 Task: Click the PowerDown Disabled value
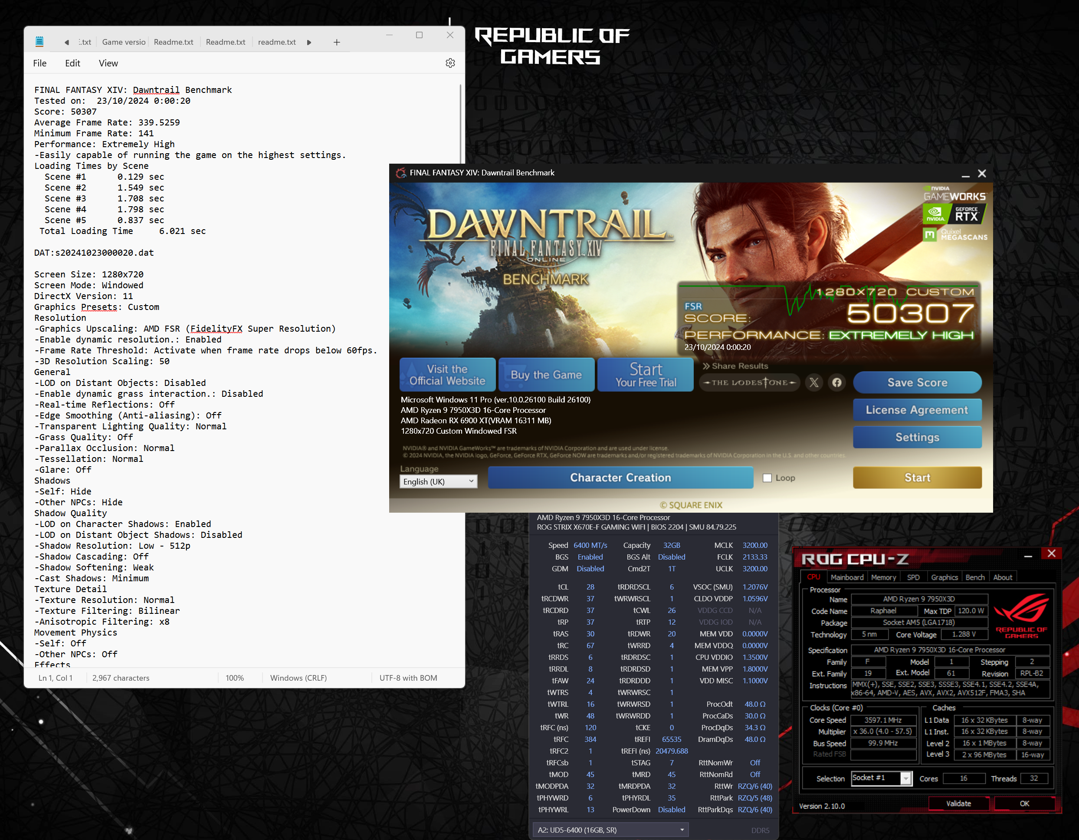[x=672, y=809]
